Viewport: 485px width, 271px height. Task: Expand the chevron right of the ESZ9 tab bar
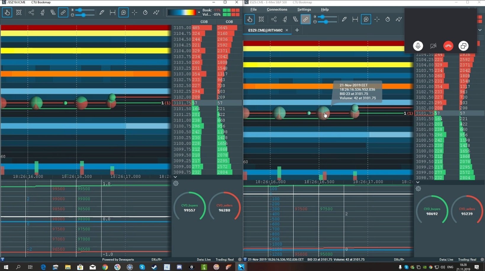point(480,30)
